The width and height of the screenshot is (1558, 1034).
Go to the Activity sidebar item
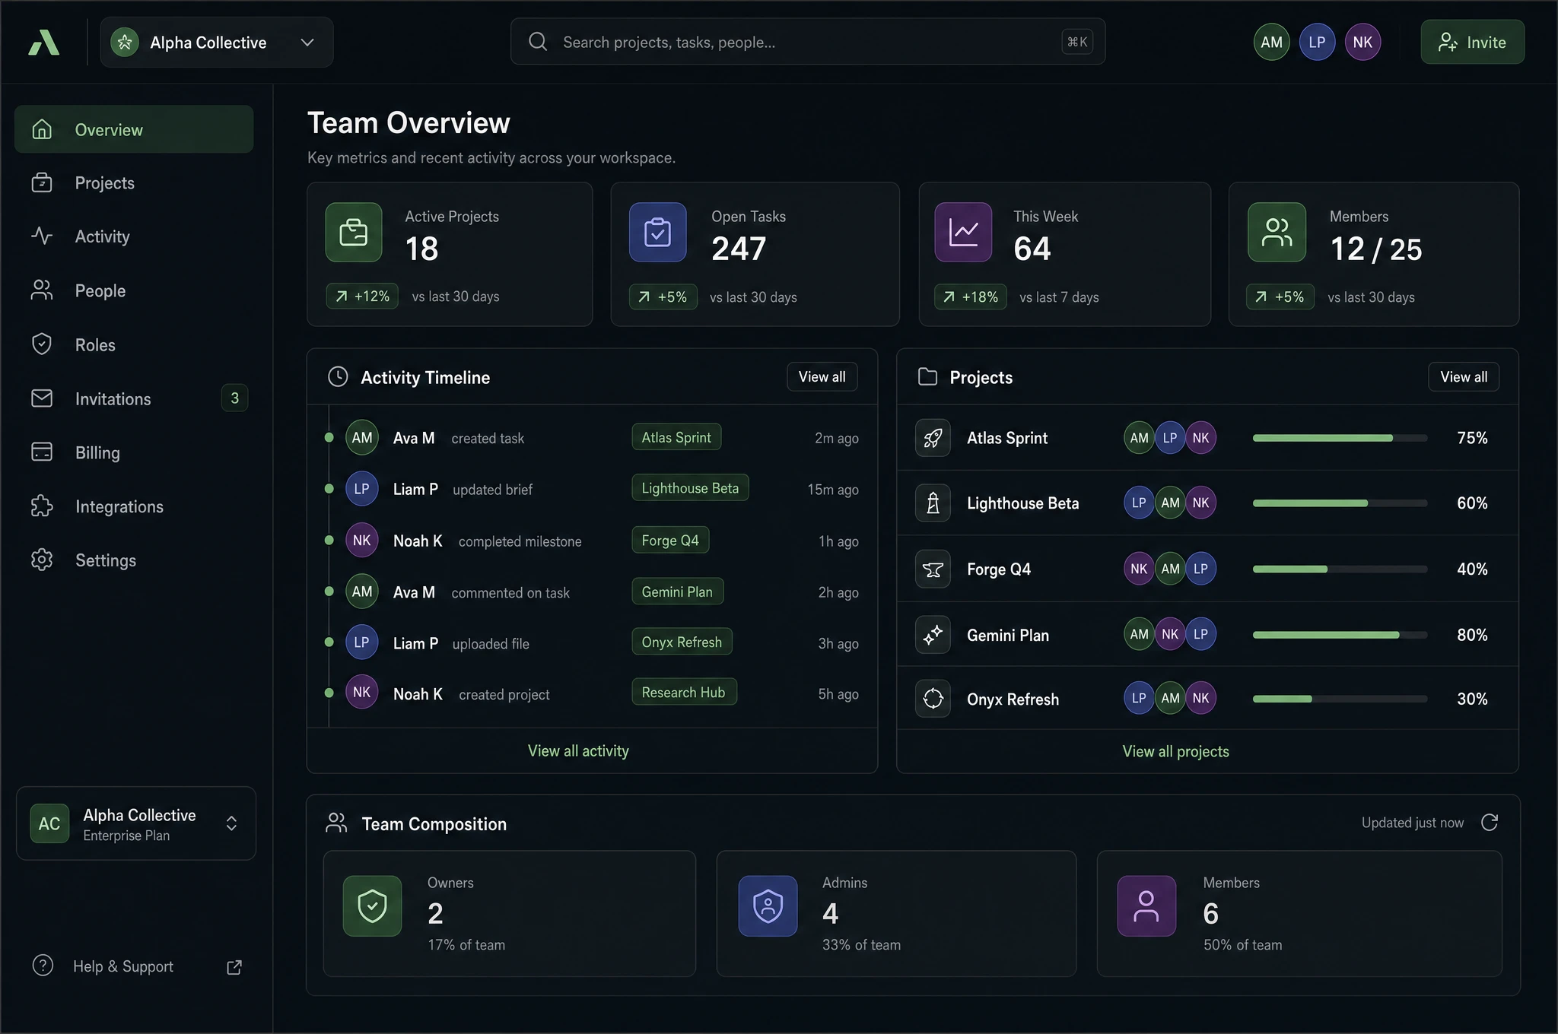click(x=134, y=236)
